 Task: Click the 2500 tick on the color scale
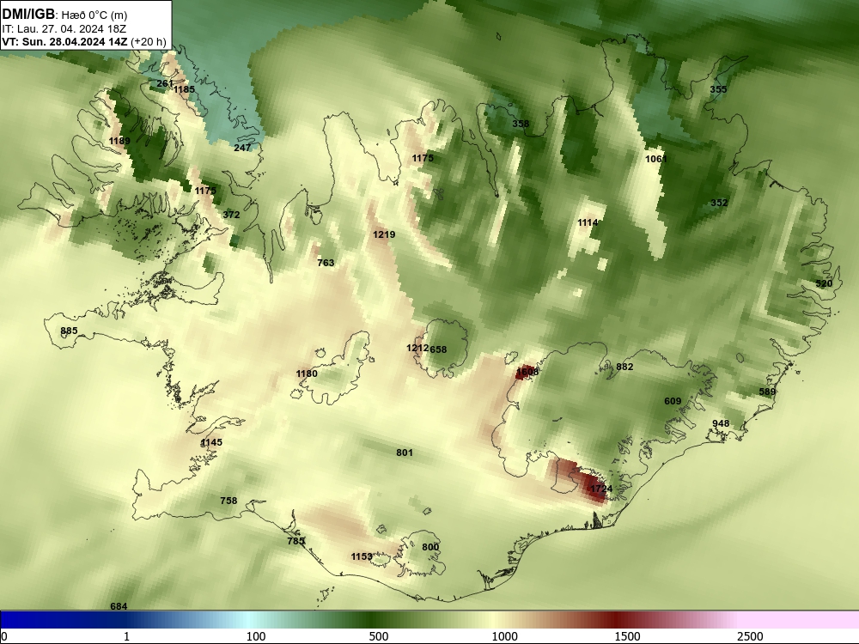point(750,636)
